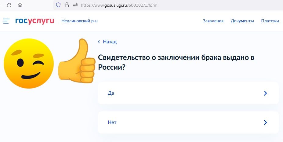Open the hamburger menu beside Госуслуги logo
The height and width of the screenshot is (142, 283).
coord(6,21)
